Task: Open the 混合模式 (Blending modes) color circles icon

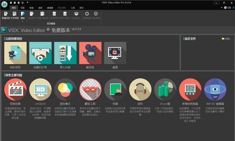Action: click(65, 89)
